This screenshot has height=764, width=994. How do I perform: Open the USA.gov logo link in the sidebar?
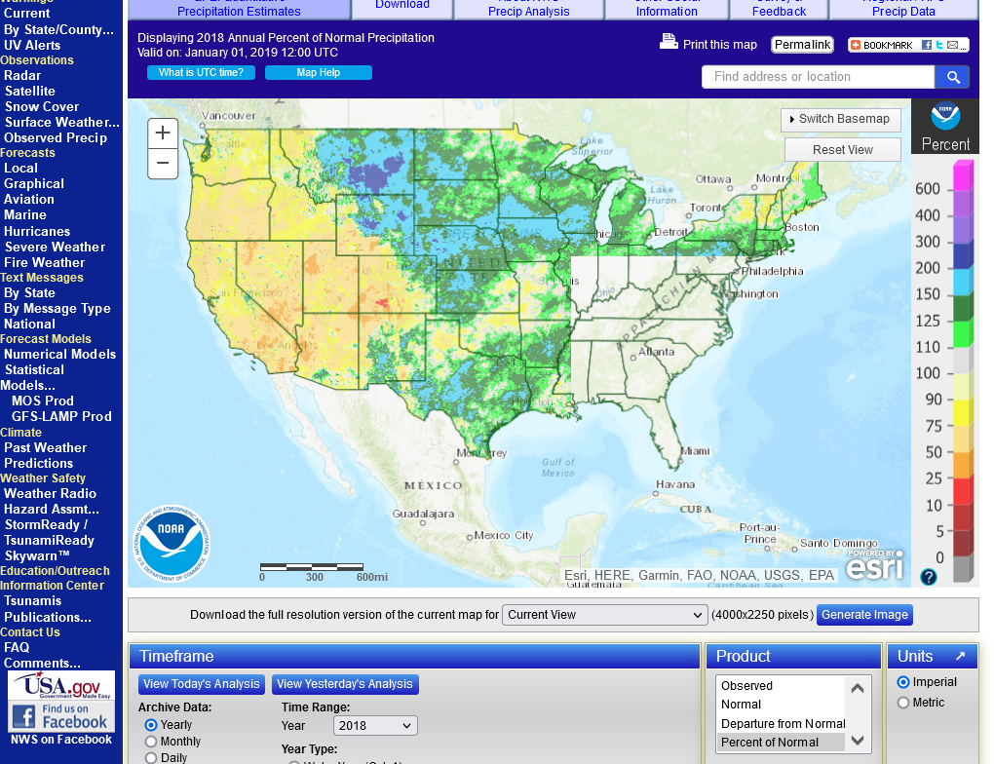[61, 686]
